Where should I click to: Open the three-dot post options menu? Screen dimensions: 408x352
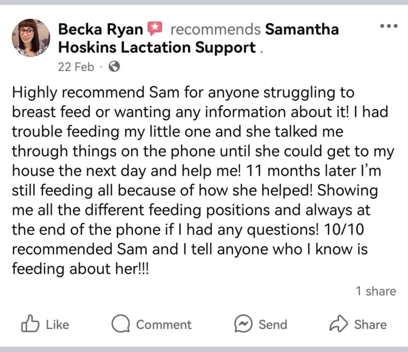(389, 26)
